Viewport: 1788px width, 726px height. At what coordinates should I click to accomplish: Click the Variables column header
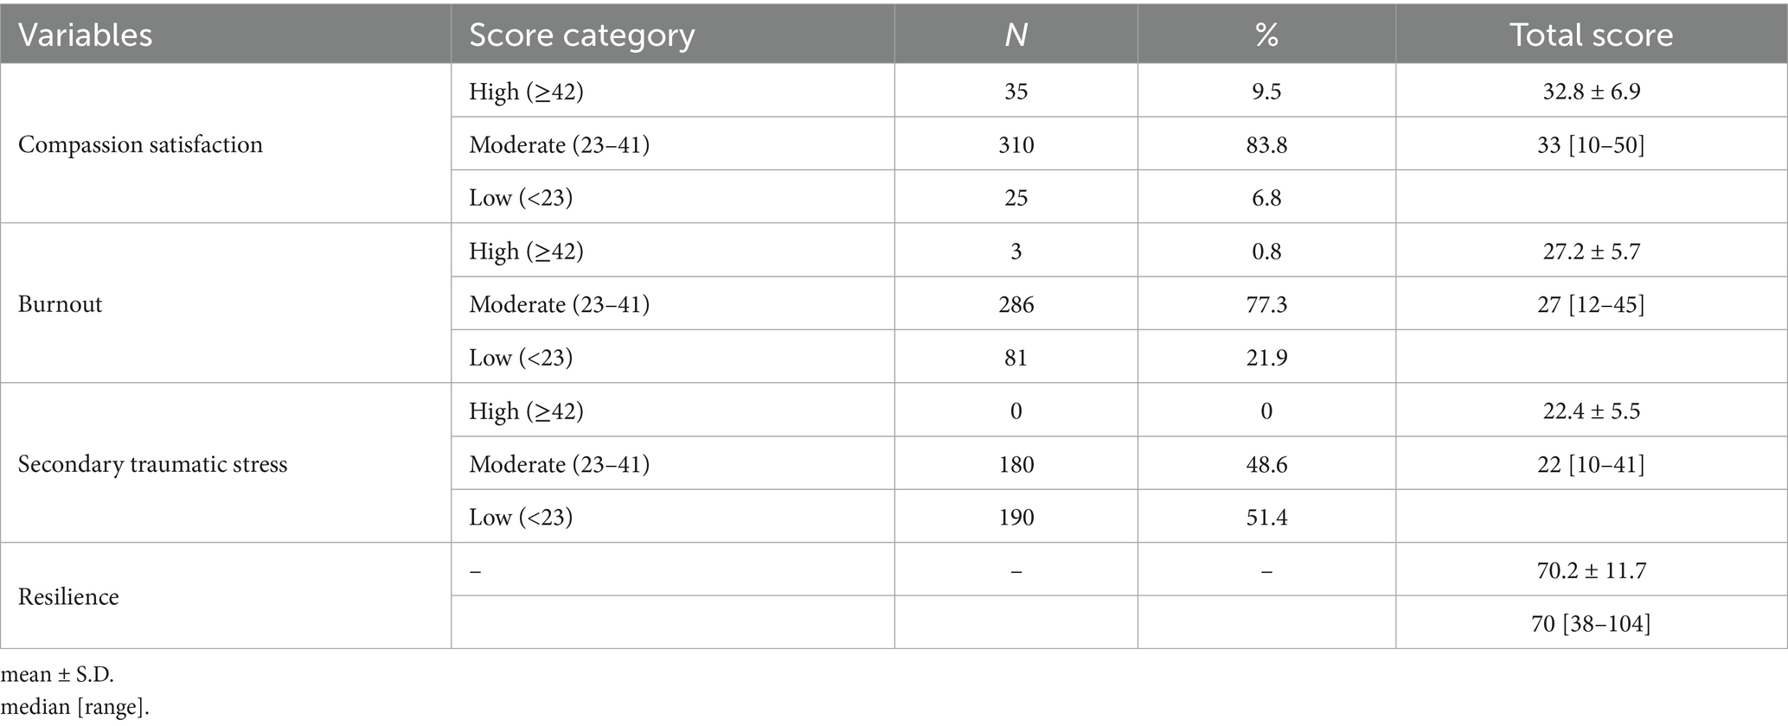click(85, 35)
